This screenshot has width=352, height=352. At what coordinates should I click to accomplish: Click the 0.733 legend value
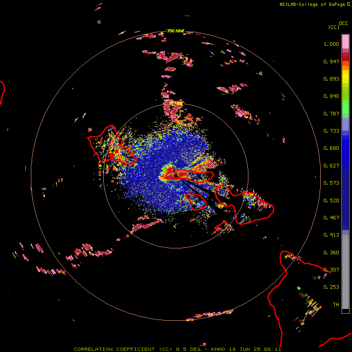pyautogui.click(x=331, y=131)
